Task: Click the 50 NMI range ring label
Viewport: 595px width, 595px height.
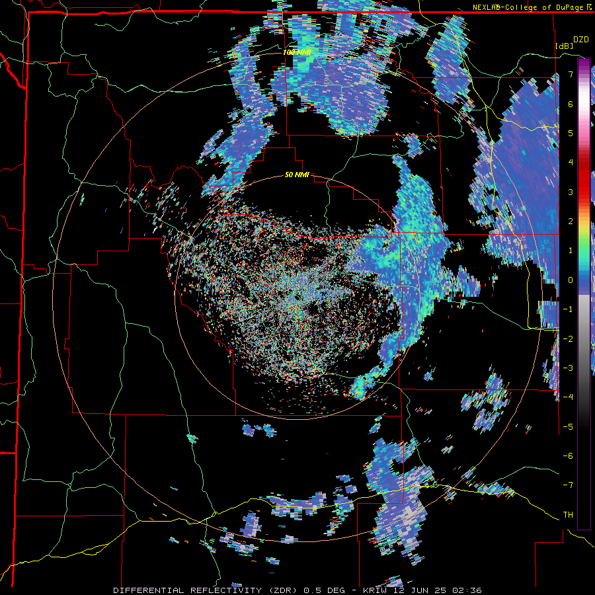Action: pyautogui.click(x=297, y=175)
